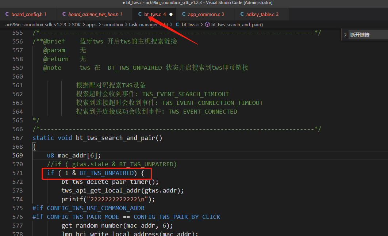
Task: Click the C icon on board_ac696x_tws_box.h tab
Action: [x=64, y=14]
